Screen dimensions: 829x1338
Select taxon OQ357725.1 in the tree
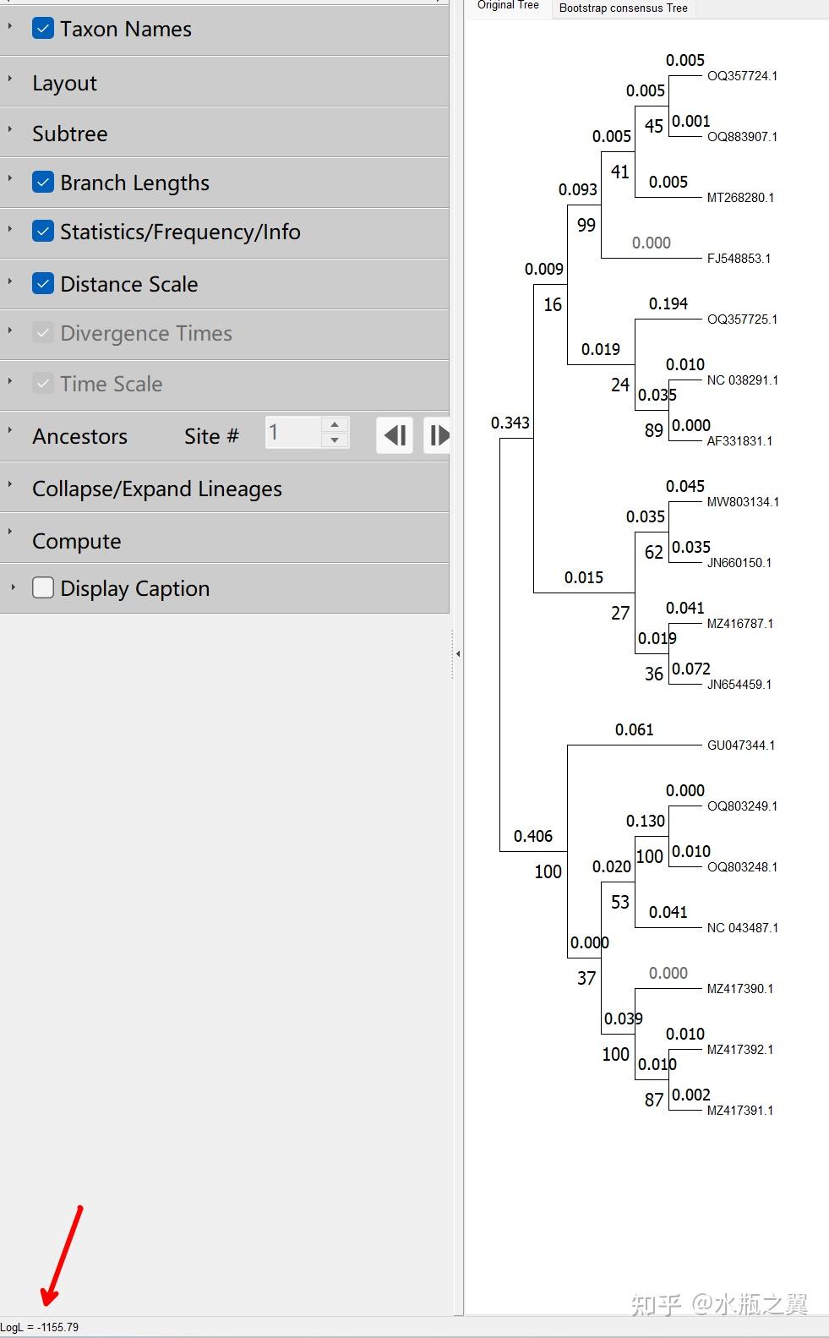[x=742, y=319]
